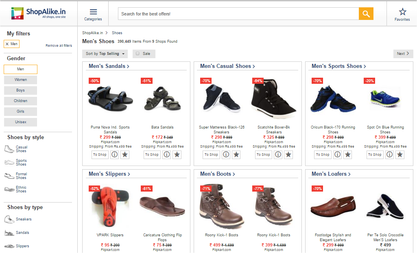
Task: Open Caricature Clothing Flip Flops image
Action: (x=162, y=207)
